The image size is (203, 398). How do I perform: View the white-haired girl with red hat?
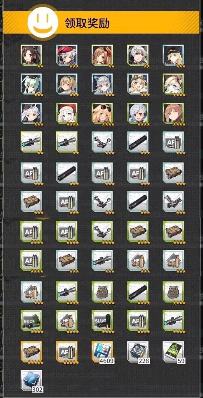click(67, 113)
